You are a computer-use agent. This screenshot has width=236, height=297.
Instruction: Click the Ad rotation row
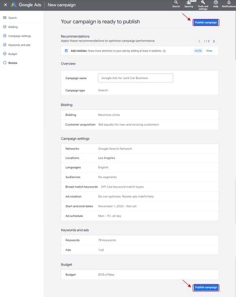(x=140, y=196)
